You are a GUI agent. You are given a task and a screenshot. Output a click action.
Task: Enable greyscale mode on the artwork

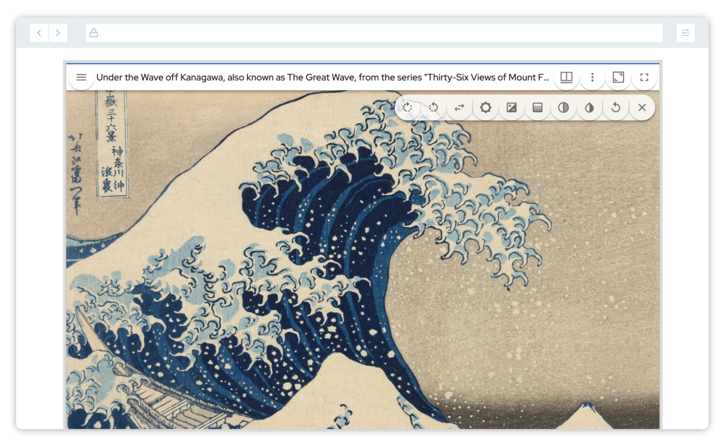pos(537,108)
